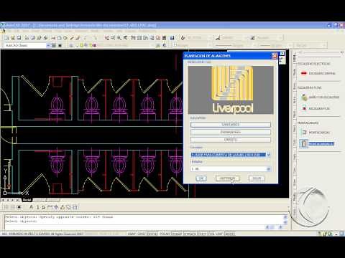The image size is (345, 258).
Task: Click the Publish toolbar icon
Action: [40, 38]
